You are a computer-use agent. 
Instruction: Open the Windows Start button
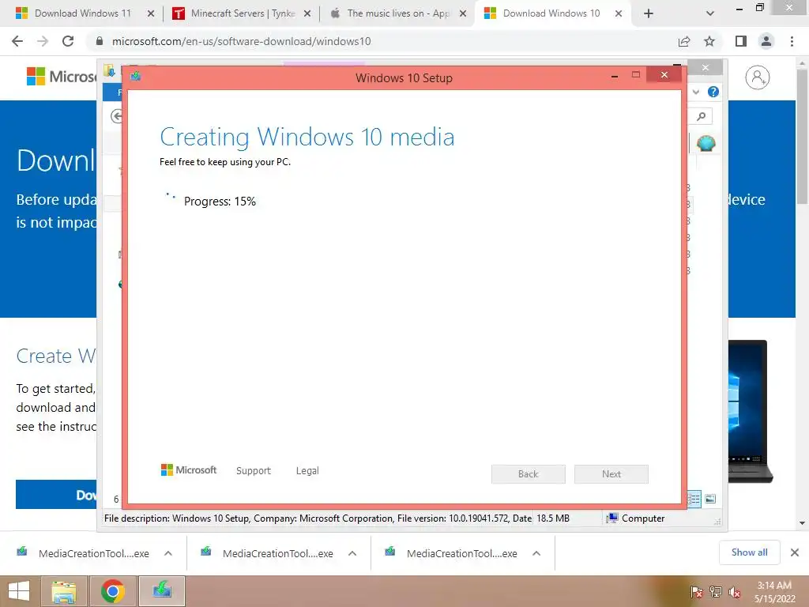click(19, 591)
